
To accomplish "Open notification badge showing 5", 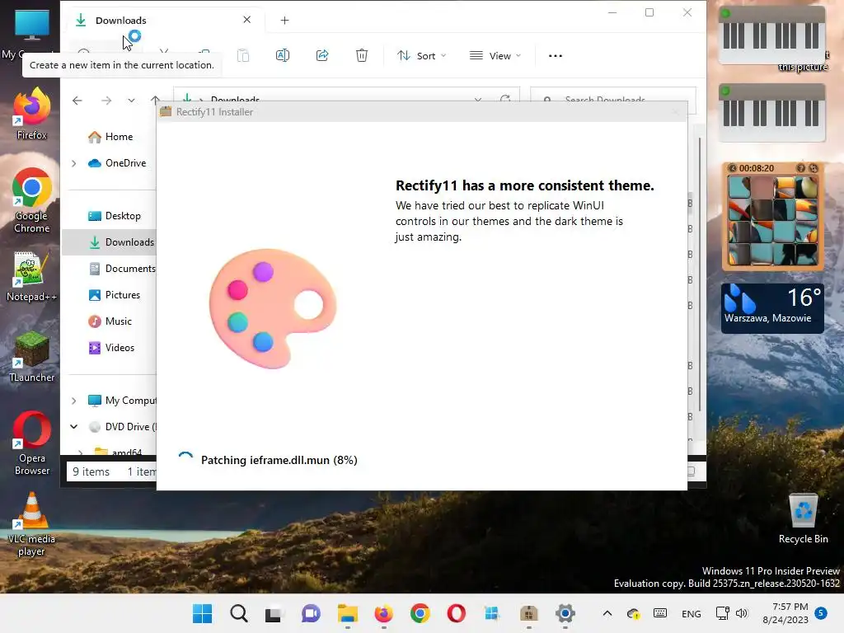I will (822, 613).
